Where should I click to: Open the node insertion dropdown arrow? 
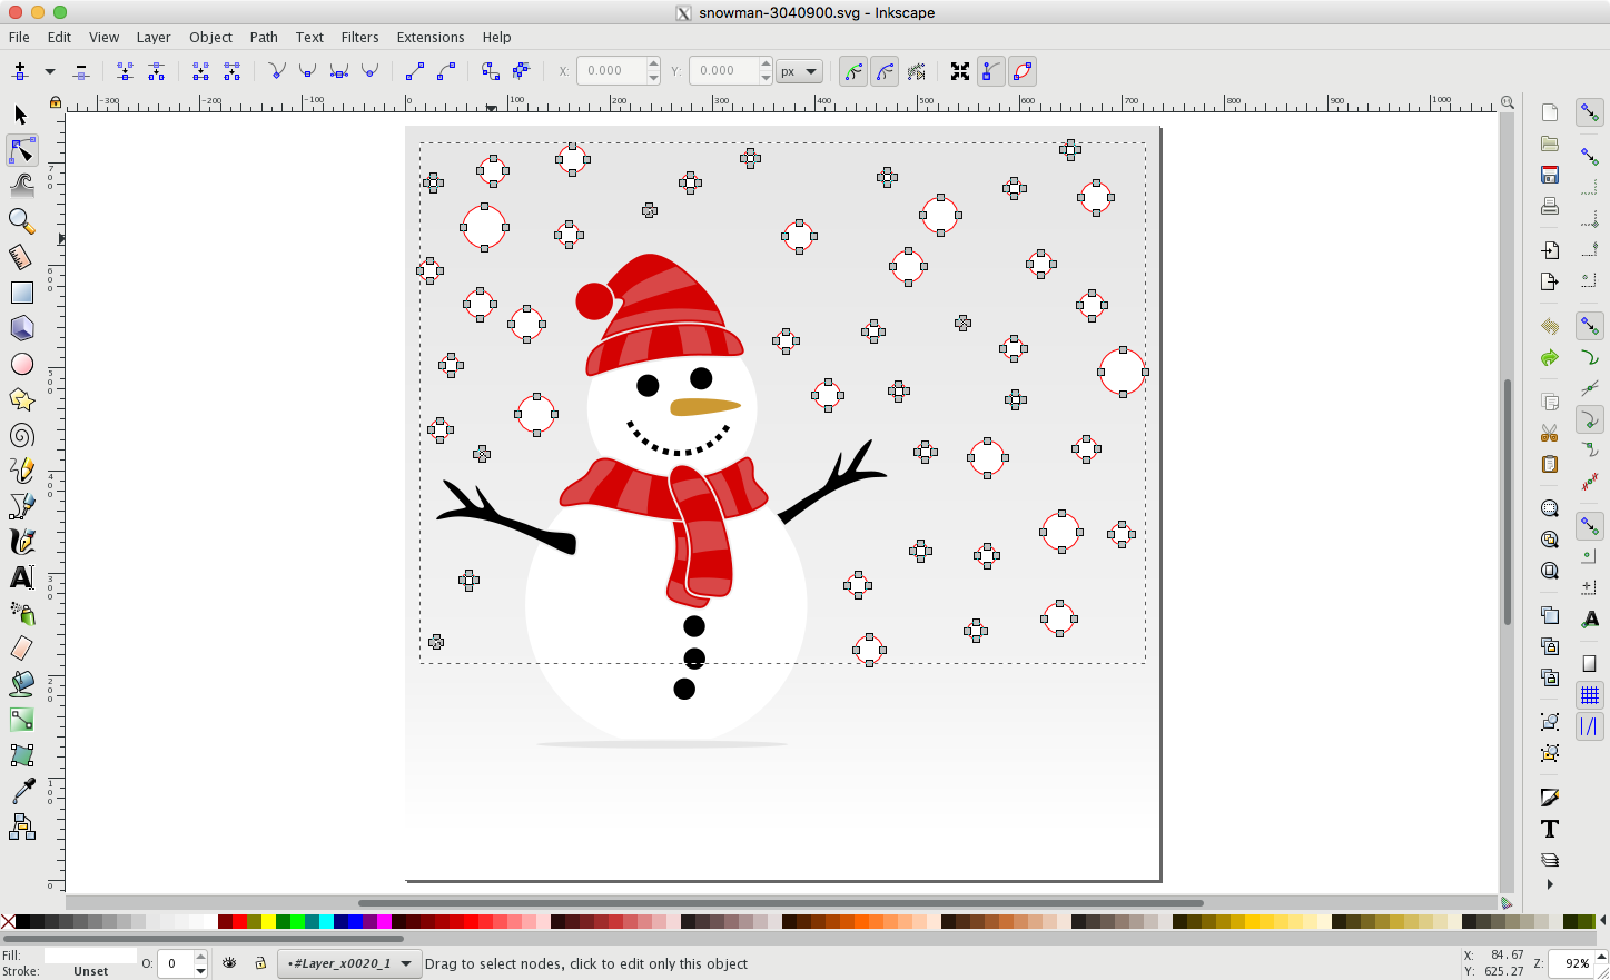pos(49,71)
